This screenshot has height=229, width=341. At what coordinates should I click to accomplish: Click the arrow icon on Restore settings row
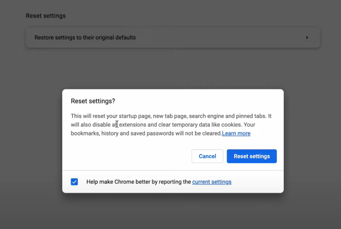click(x=307, y=38)
